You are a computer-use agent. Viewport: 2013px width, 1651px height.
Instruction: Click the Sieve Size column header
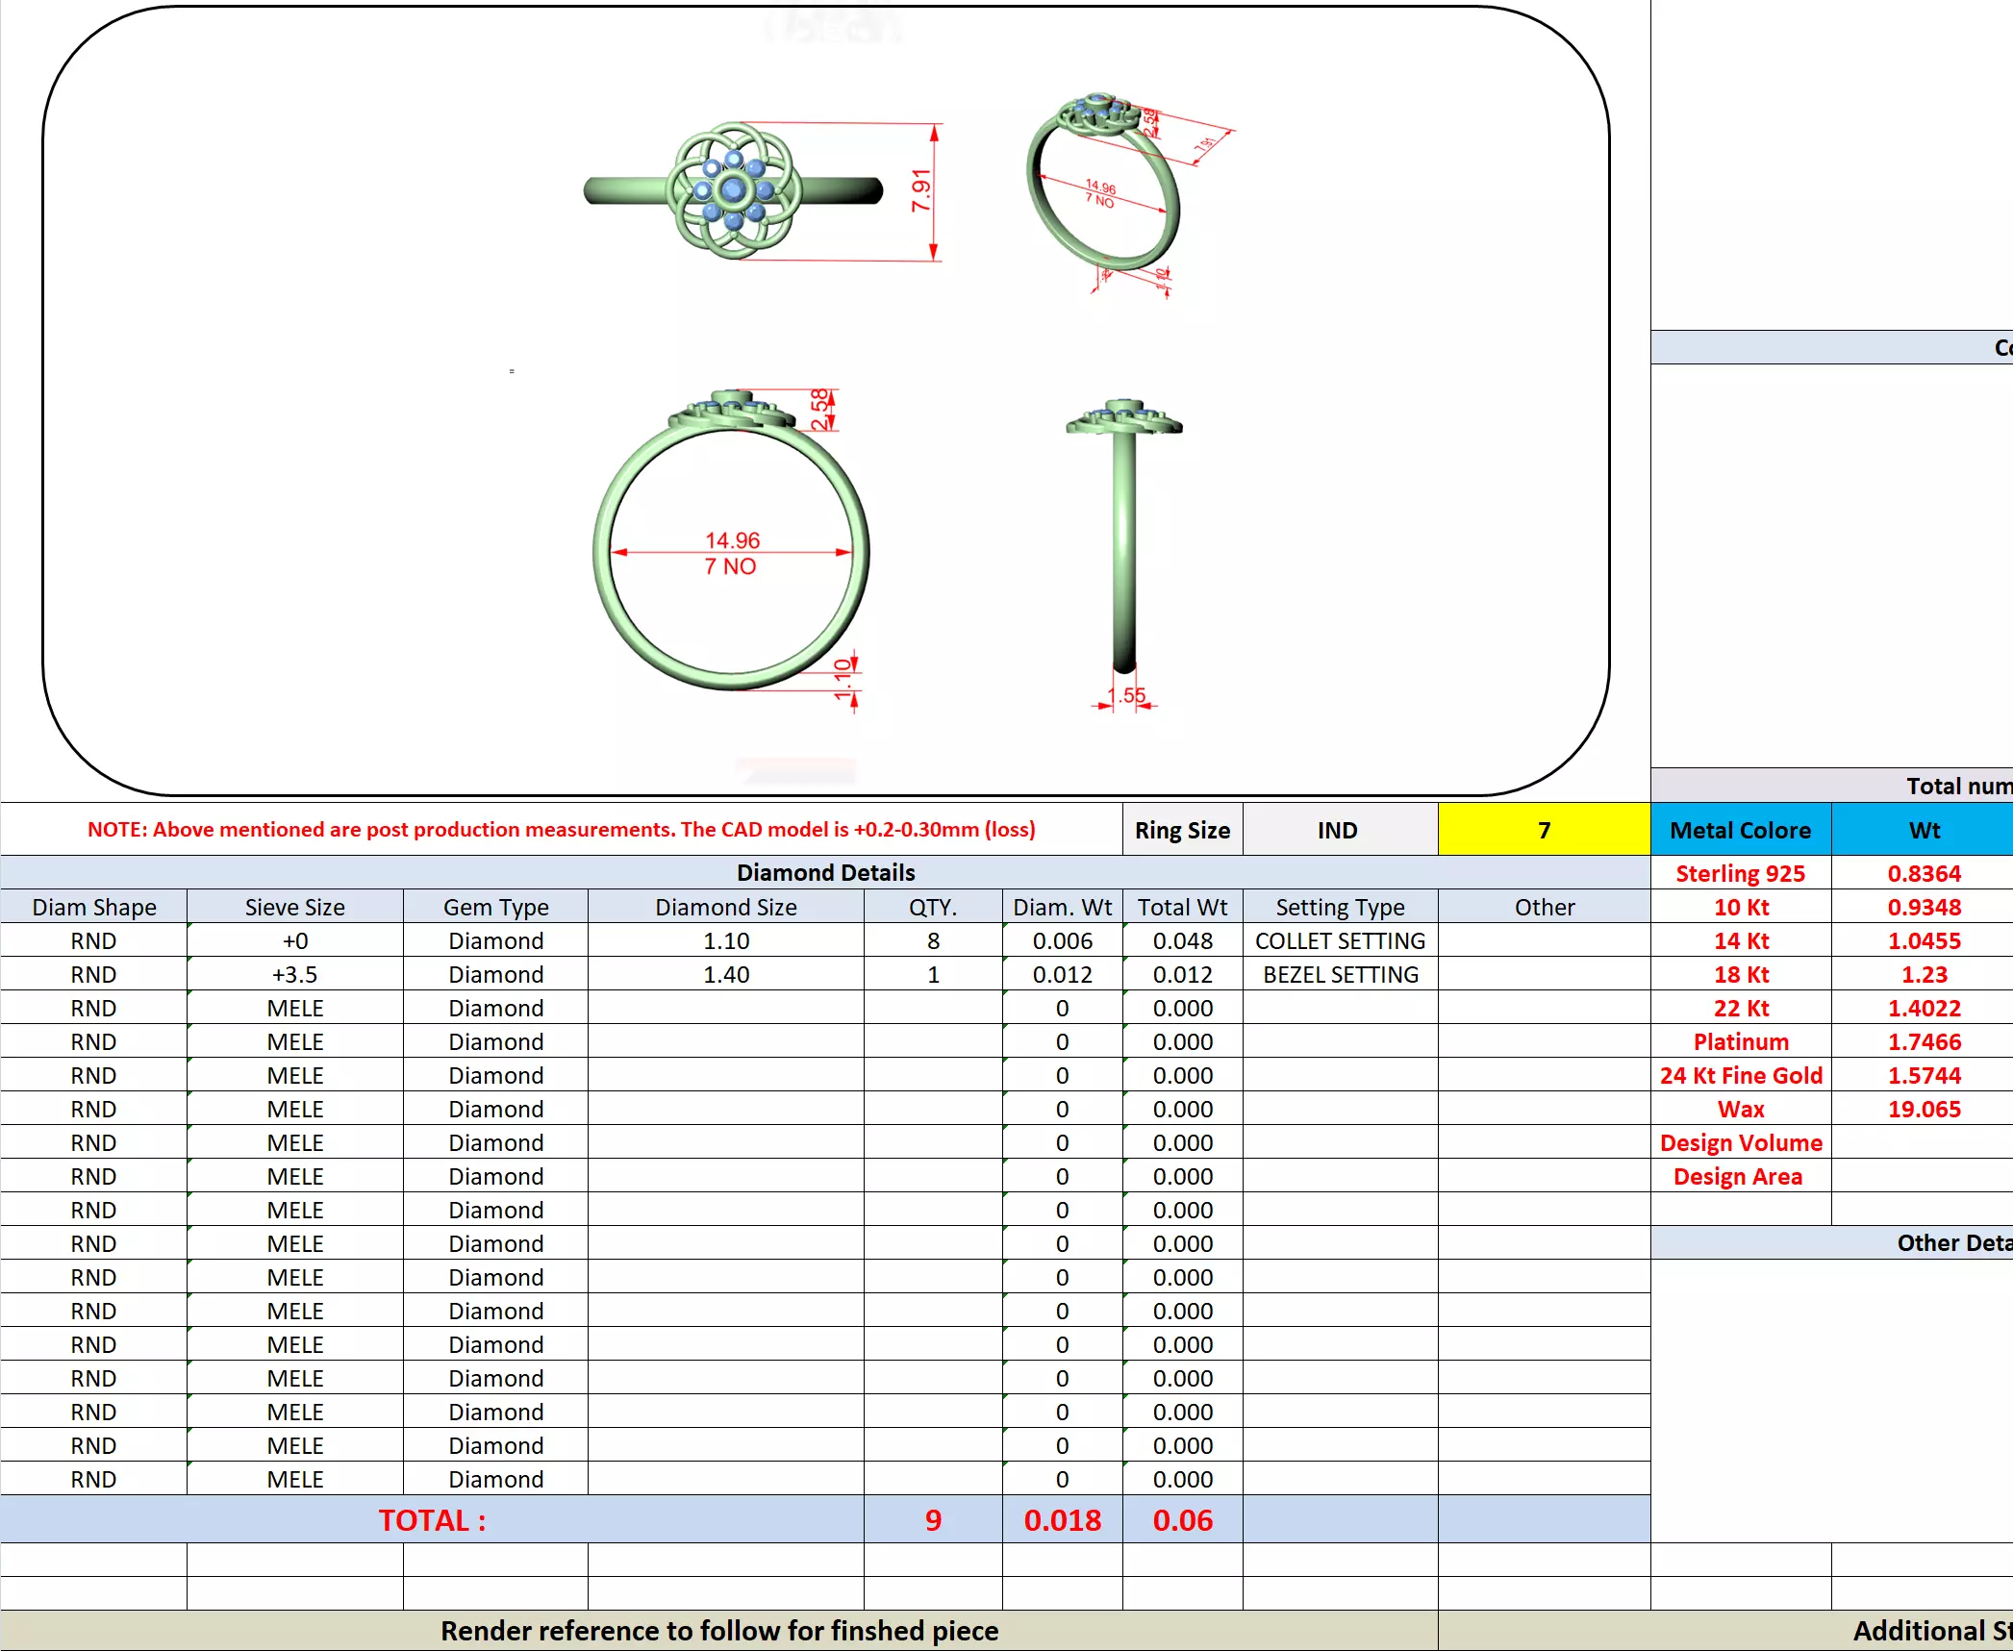294,907
